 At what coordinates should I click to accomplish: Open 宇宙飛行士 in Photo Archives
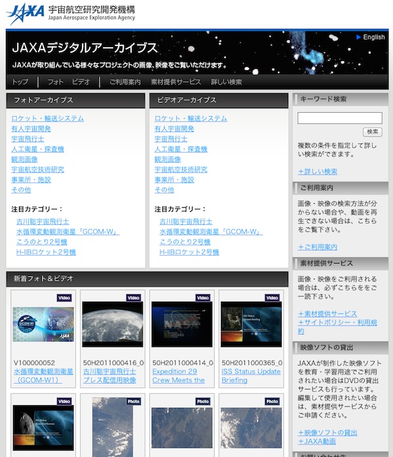[x=28, y=139]
